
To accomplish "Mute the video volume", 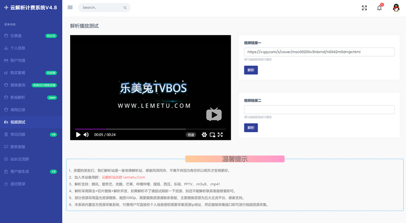I will click(x=86, y=135).
